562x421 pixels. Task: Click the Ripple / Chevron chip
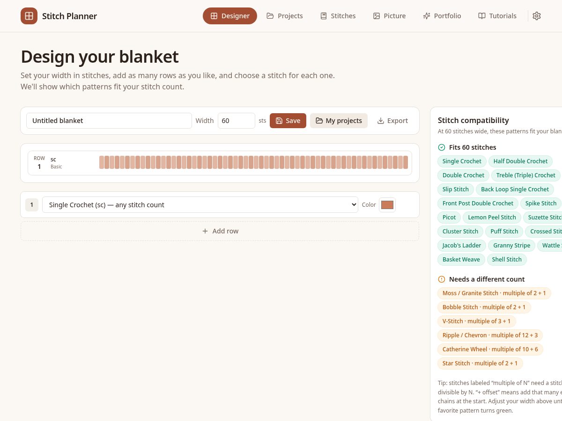(490, 335)
